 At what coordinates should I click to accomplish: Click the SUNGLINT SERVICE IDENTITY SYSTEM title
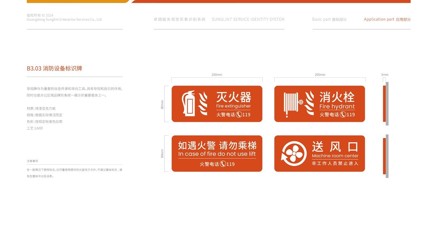point(248,19)
